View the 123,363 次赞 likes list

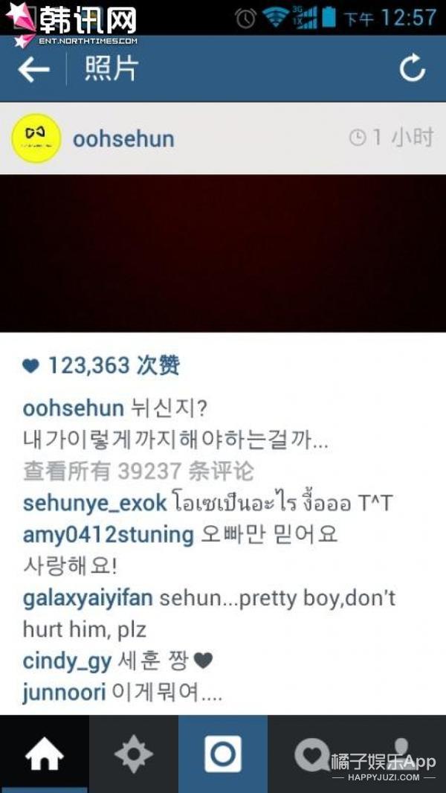[114, 366]
